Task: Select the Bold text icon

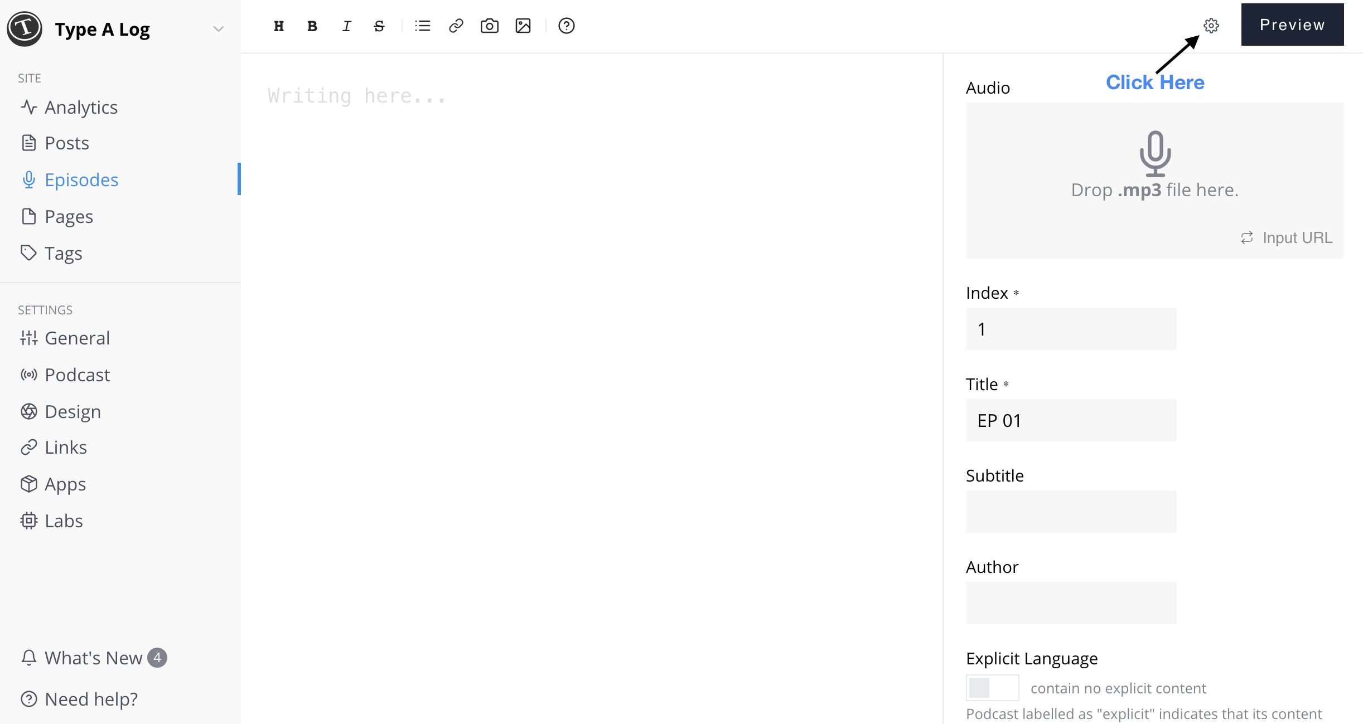Action: pos(313,25)
